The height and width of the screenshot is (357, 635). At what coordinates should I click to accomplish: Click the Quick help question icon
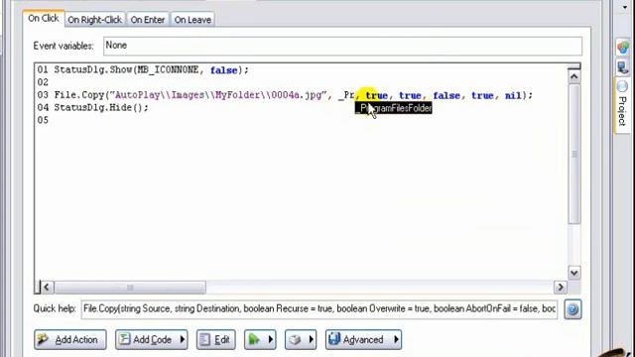point(572,309)
